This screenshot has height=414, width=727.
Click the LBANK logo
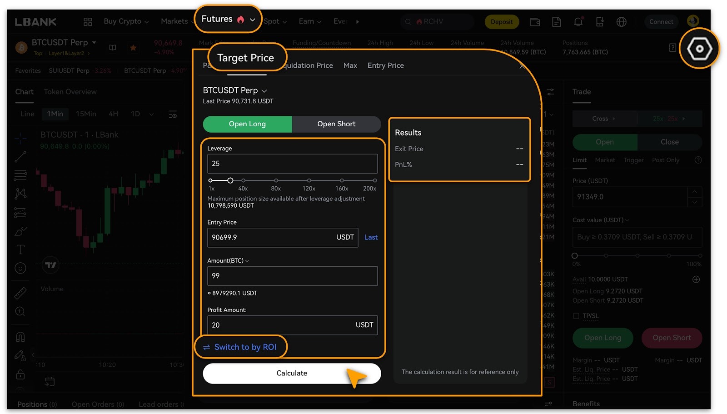(35, 21)
